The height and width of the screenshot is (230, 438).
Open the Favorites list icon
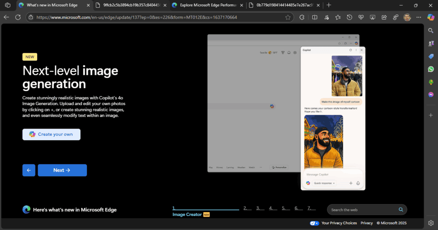pos(338,17)
